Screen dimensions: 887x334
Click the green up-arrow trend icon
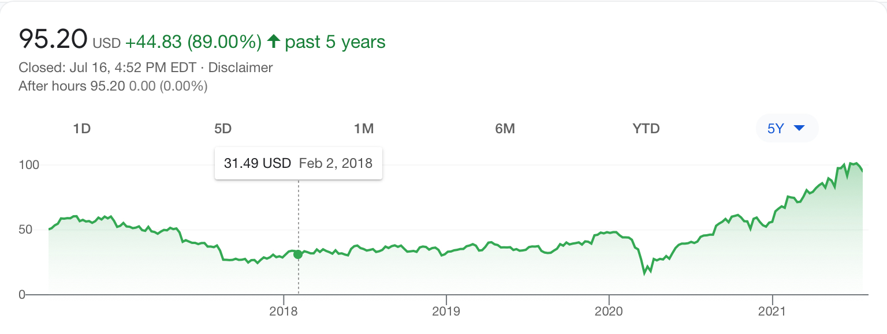[x=274, y=42]
